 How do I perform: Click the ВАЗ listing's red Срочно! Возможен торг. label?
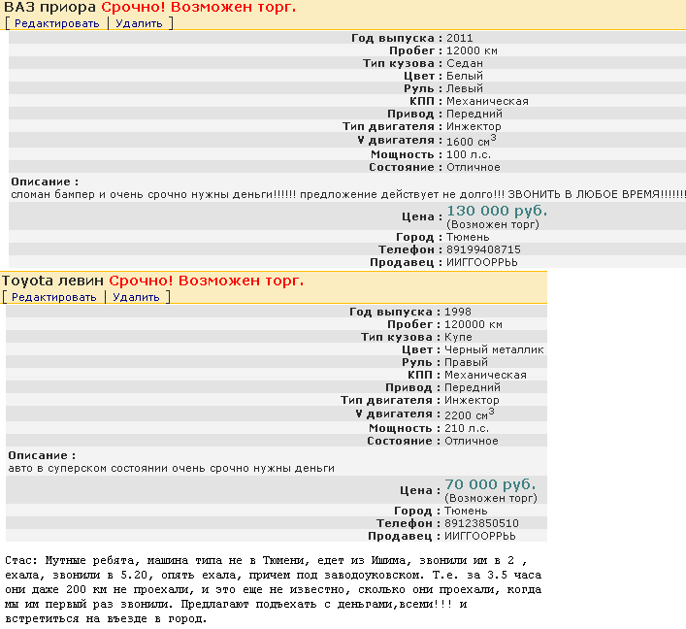(x=199, y=8)
